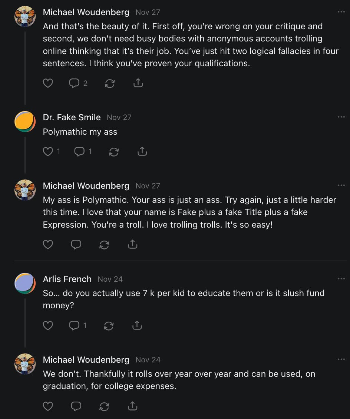Restack Dr. Fake Smile's comment
The image size is (350, 419).
[114, 151]
